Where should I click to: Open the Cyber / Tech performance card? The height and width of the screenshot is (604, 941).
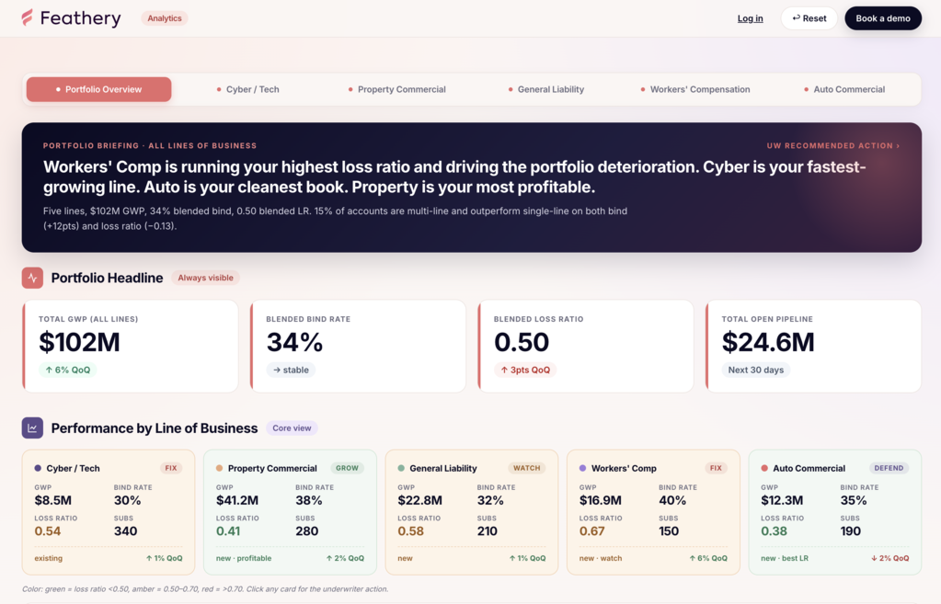tap(109, 513)
